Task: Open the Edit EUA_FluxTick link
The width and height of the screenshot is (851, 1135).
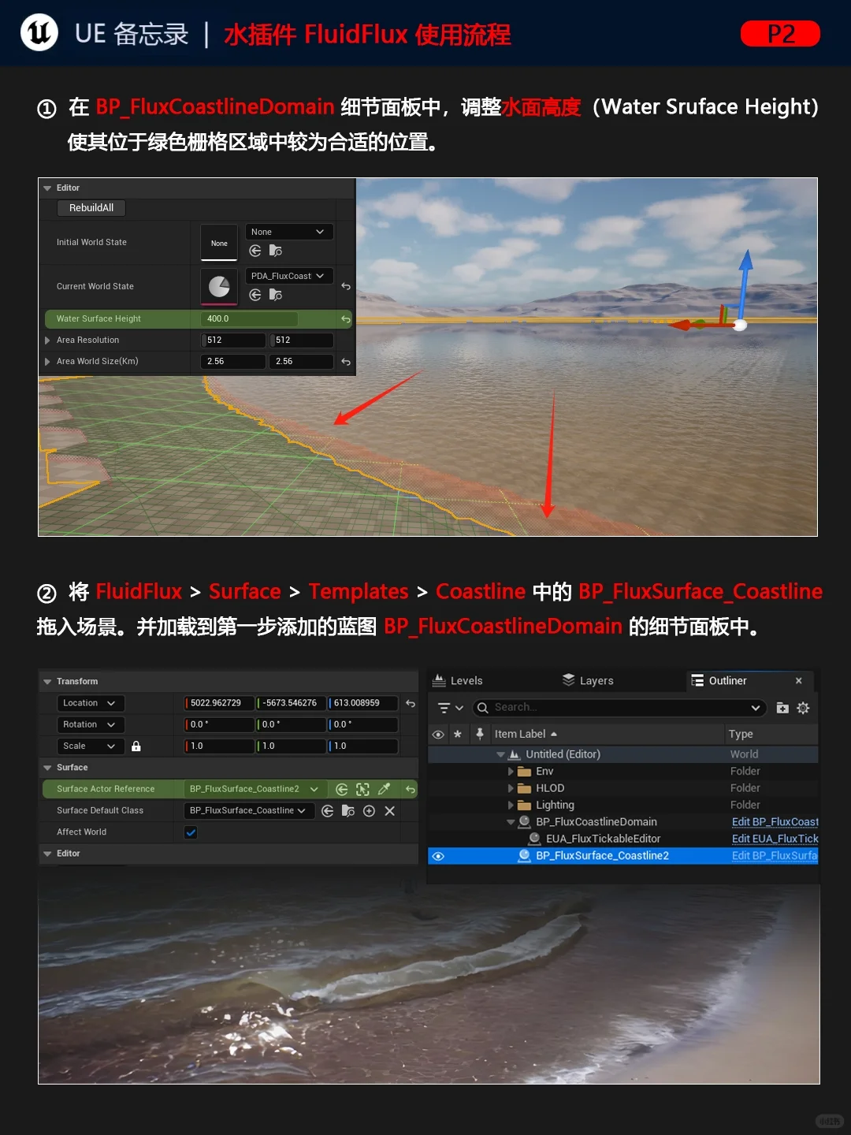Action: click(775, 839)
